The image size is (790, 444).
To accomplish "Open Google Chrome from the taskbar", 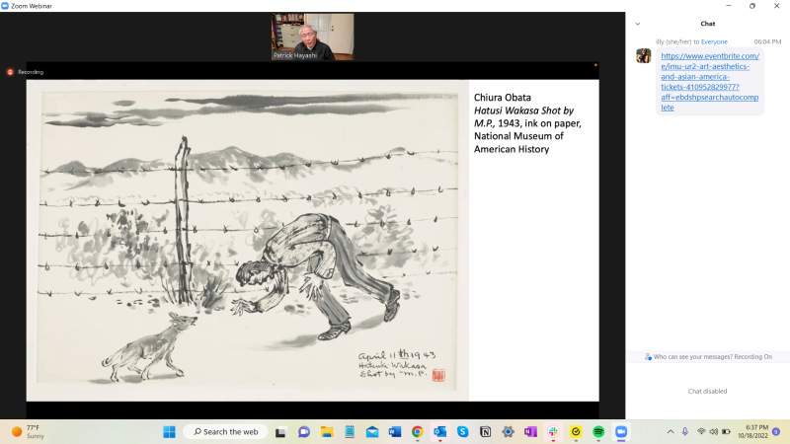I will (x=418, y=432).
